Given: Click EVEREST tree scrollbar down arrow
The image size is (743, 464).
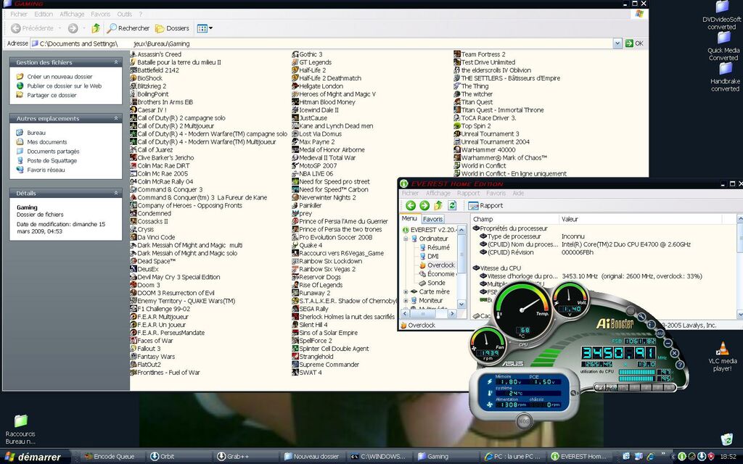Looking at the screenshot, I should [x=461, y=304].
